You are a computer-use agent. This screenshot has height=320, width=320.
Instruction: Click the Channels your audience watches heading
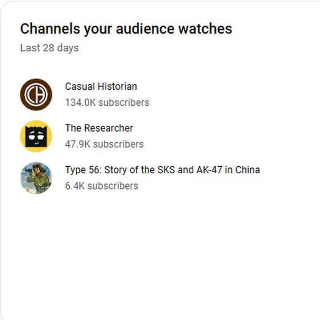[x=126, y=29]
